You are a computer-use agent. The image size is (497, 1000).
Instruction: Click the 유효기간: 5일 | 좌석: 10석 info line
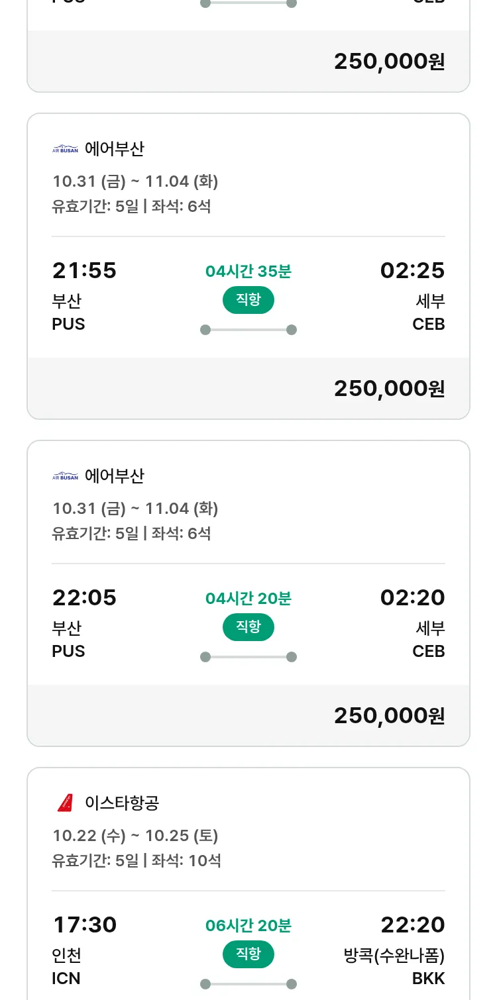137,861
